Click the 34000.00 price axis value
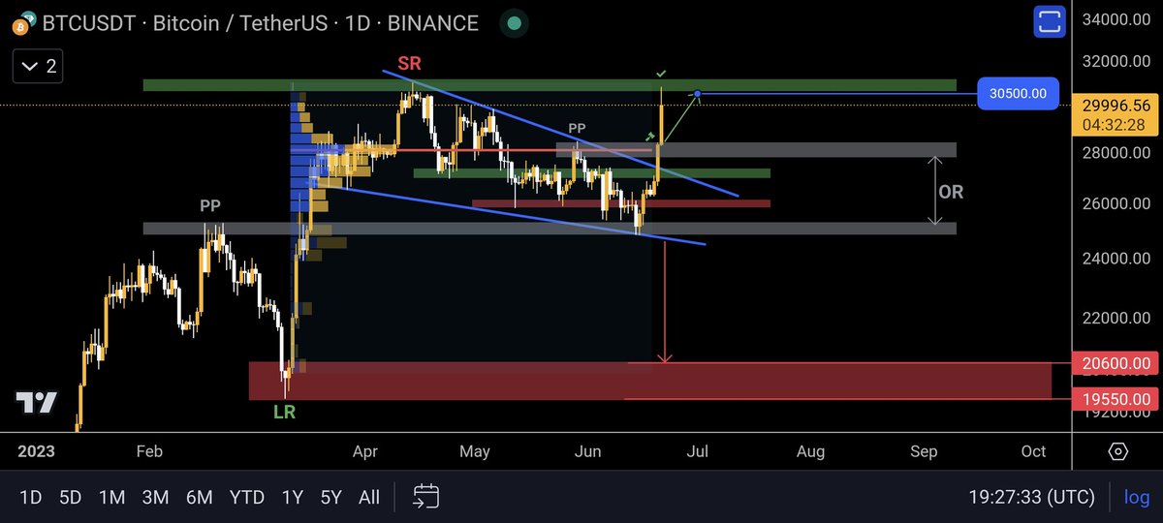Image resolution: width=1163 pixels, height=523 pixels. coord(1116,19)
